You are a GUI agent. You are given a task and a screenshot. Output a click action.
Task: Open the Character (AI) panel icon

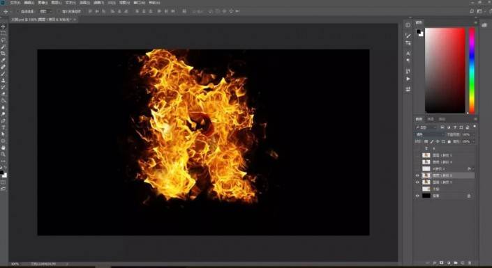[x=408, y=54]
